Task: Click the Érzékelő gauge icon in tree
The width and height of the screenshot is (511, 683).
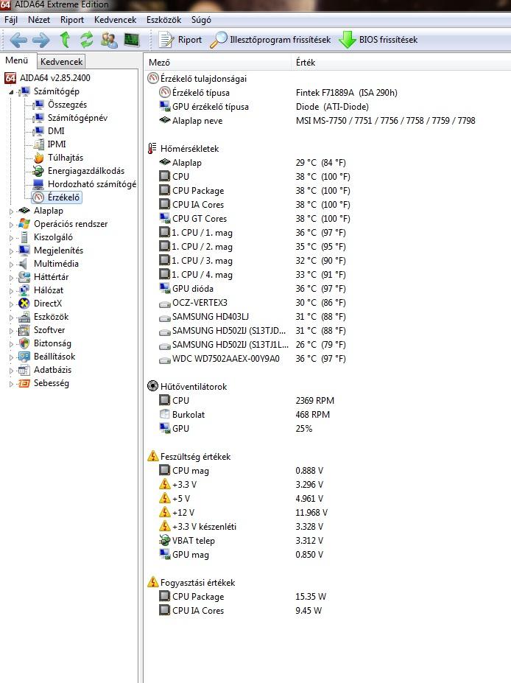Action: [x=39, y=197]
